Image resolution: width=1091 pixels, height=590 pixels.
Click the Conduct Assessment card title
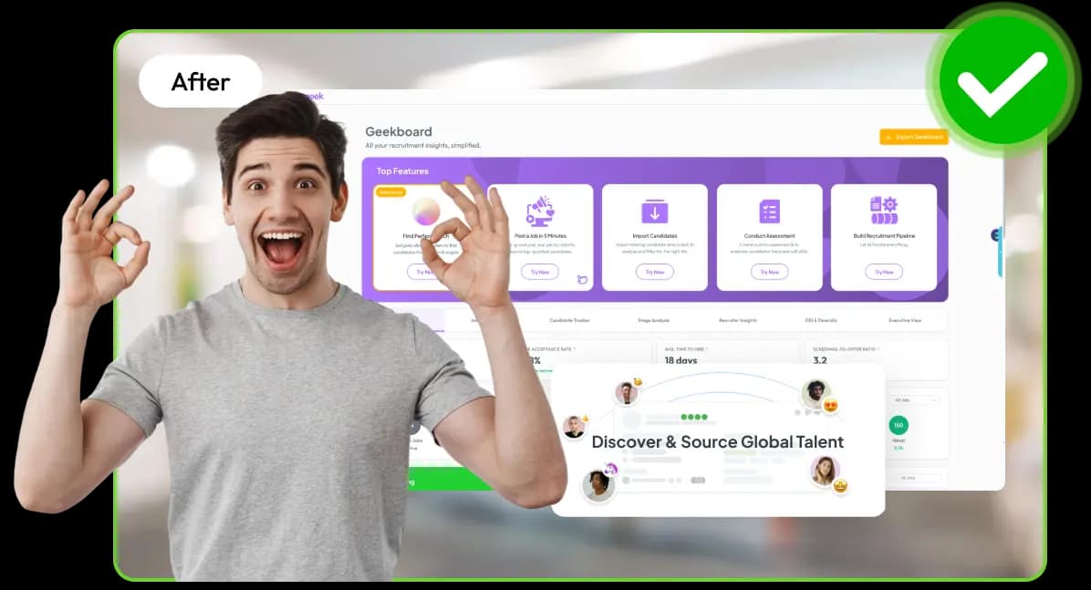click(x=770, y=236)
